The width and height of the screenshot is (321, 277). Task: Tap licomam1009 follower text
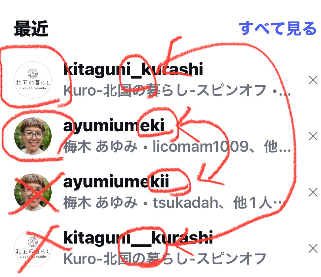pos(201,147)
